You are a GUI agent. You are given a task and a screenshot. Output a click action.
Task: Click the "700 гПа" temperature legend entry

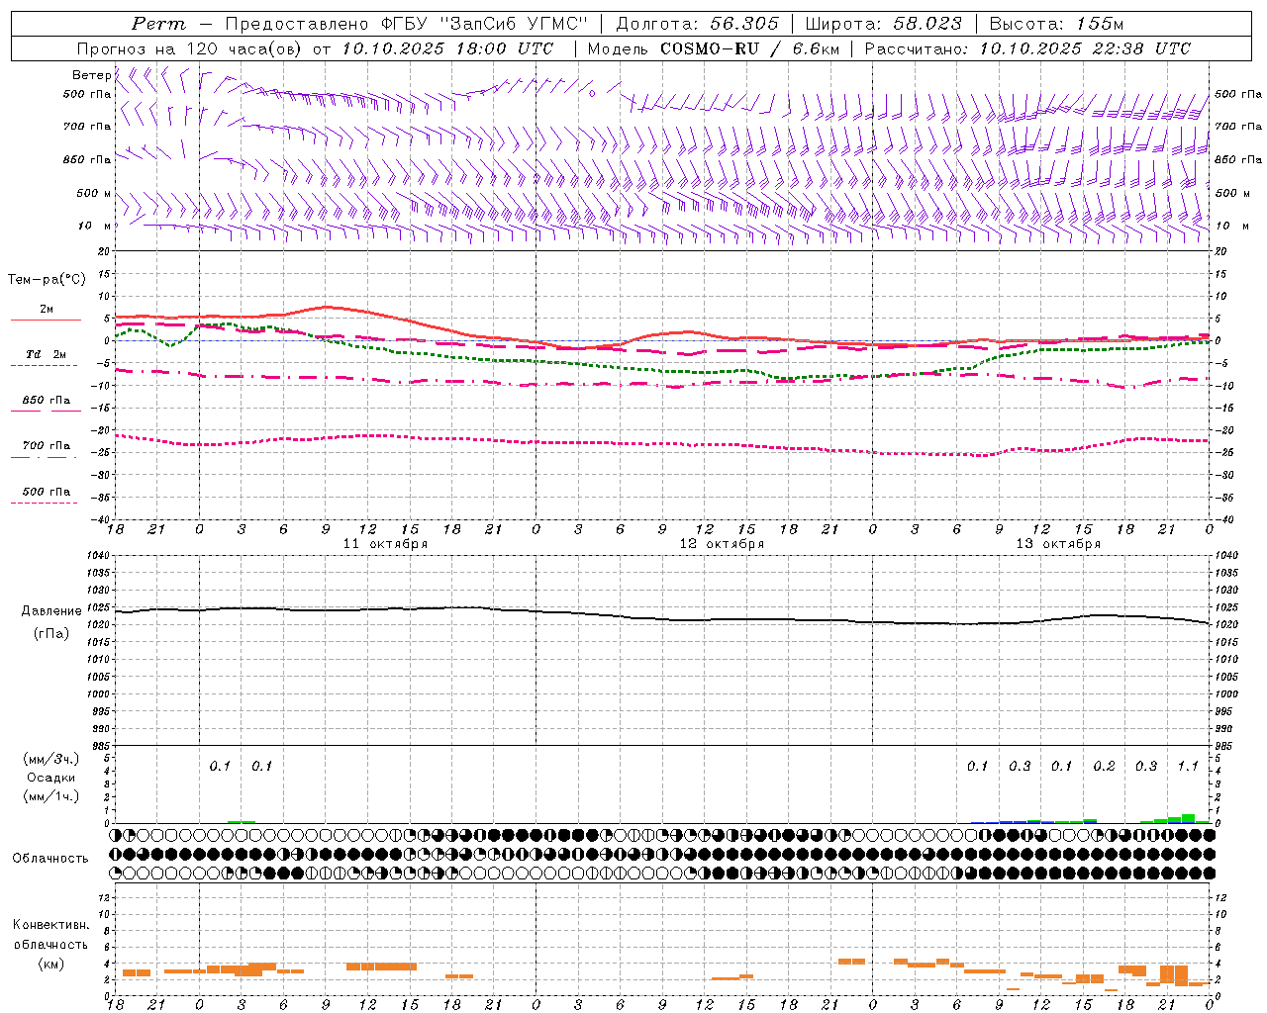click(46, 446)
